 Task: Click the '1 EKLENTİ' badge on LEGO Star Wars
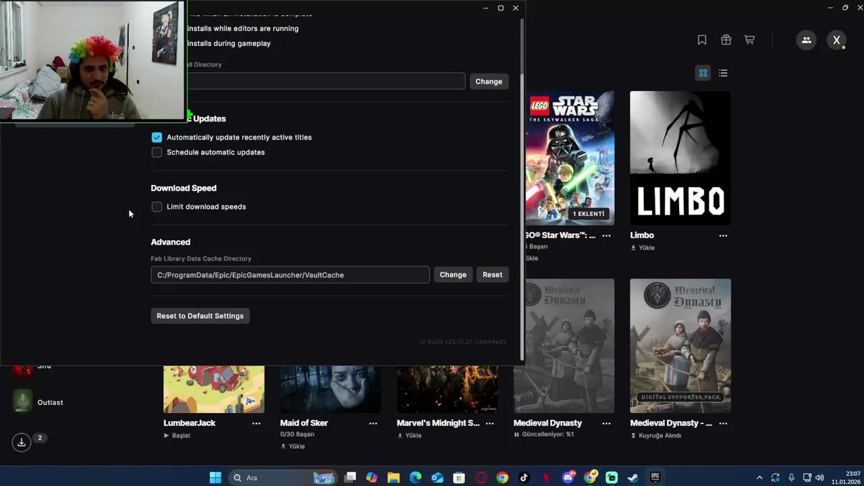(589, 214)
